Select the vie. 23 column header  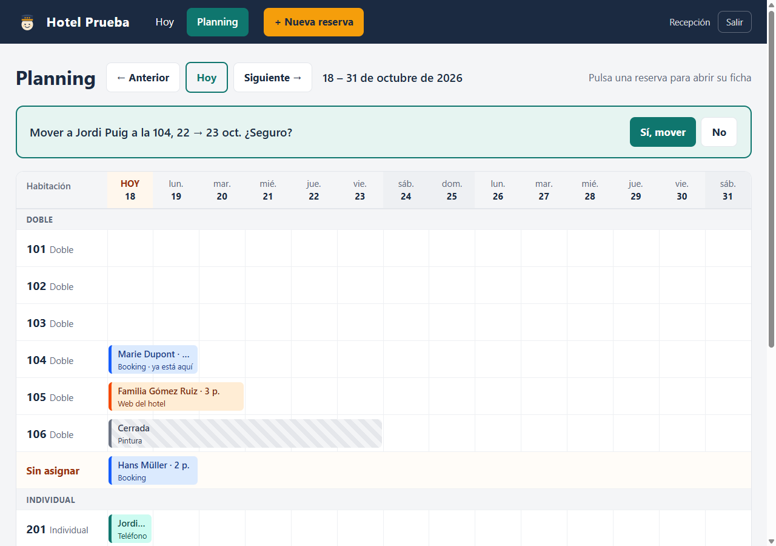pyautogui.click(x=360, y=190)
